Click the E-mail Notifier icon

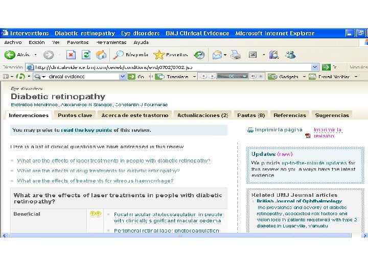click(312, 77)
